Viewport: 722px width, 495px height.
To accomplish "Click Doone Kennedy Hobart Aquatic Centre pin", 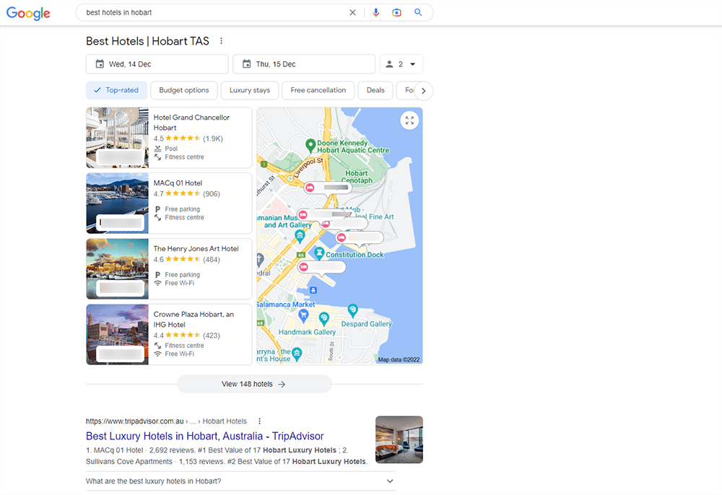I will (x=310, y=146).
